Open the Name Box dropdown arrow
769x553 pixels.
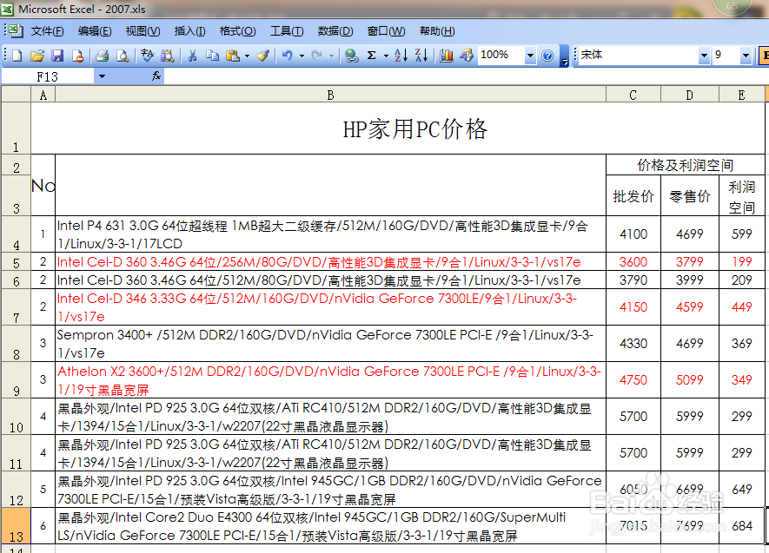tap(102, 76)
